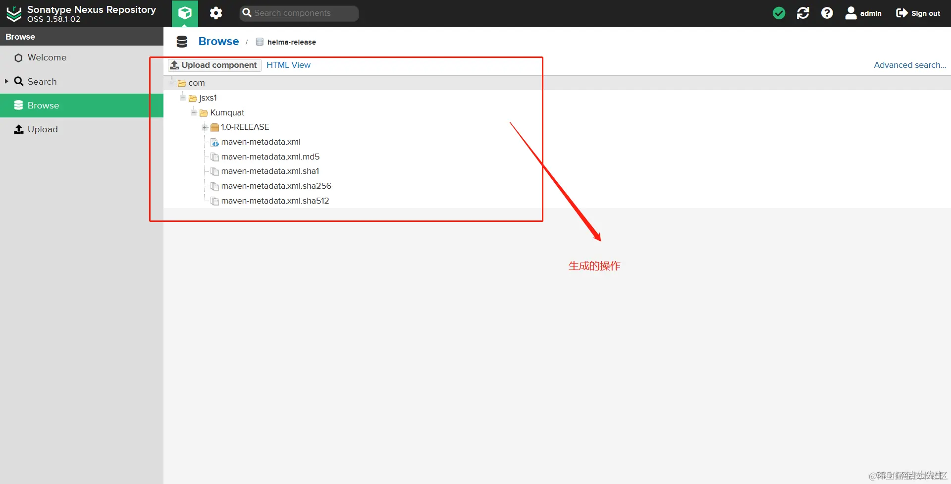
Task: Open Search in the sidebar
Action: coord(82,81)
